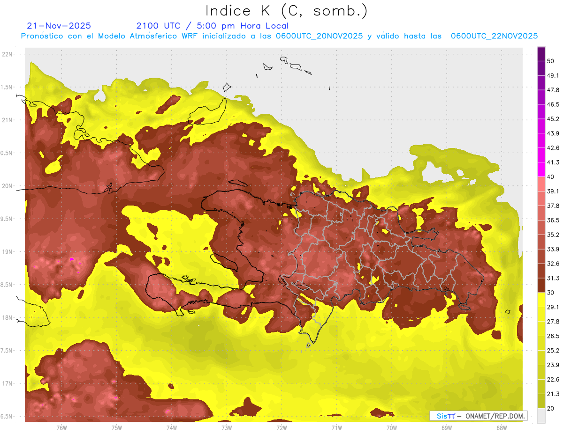
Task: Click the '18N' latitude label
Action: coord(7,318)
